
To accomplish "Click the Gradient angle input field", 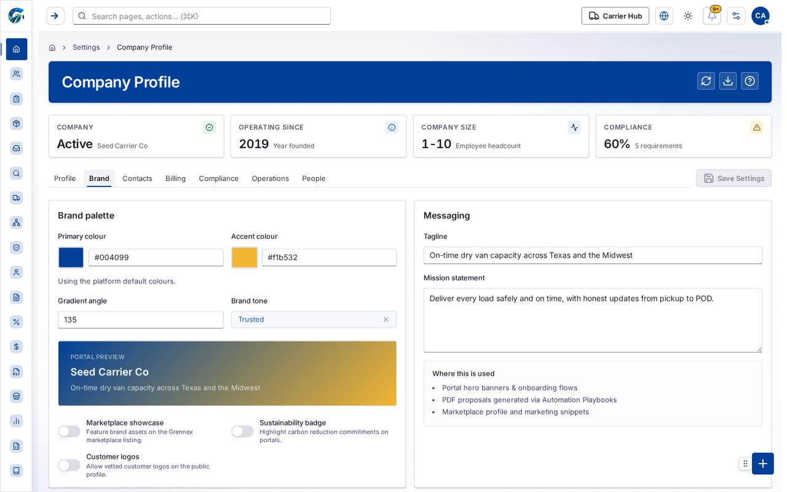I will pos(141,320).
